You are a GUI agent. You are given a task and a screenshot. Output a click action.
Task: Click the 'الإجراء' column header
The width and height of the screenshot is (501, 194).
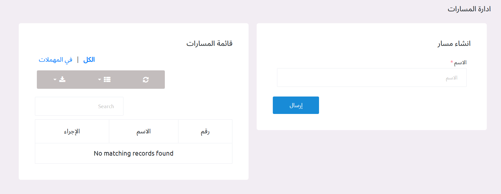[72, 131]
